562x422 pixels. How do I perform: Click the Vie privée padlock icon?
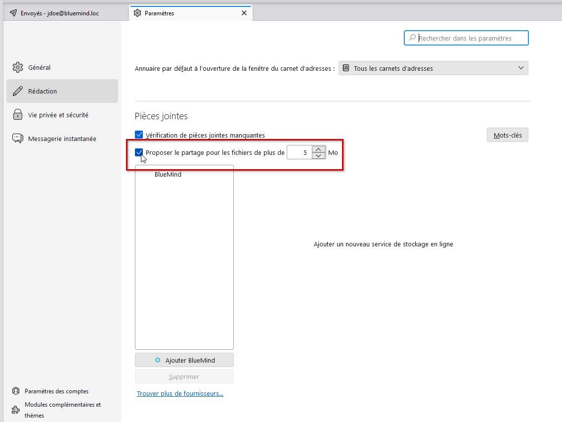[18, 115]
